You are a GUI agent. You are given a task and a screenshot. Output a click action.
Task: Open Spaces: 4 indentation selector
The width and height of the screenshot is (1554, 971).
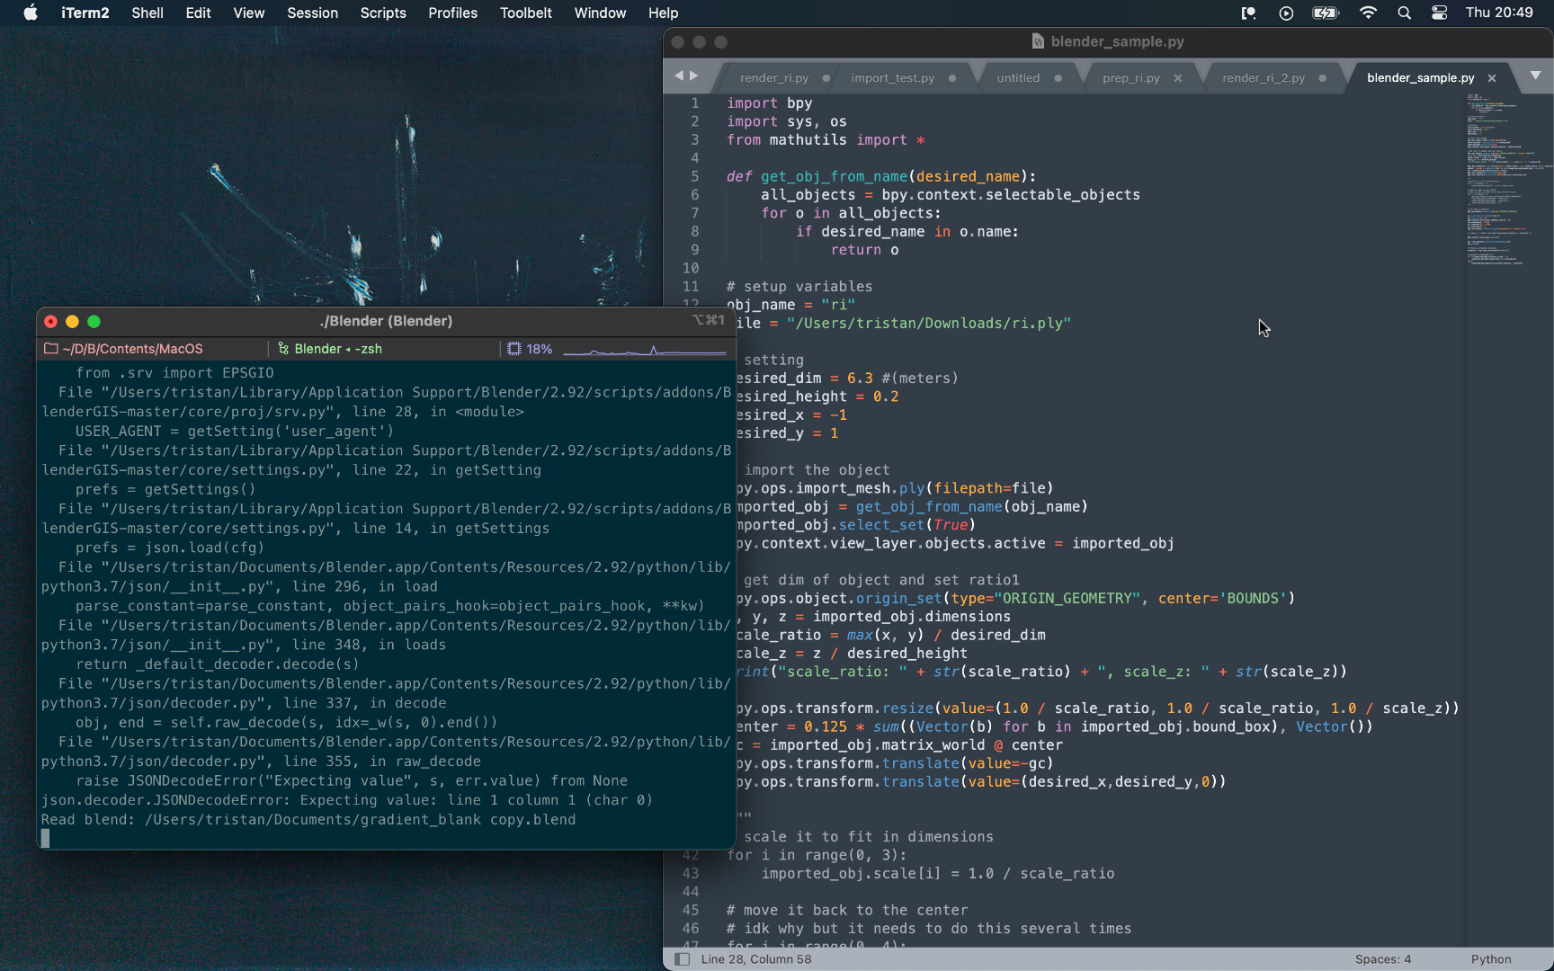click(1382, 959)
